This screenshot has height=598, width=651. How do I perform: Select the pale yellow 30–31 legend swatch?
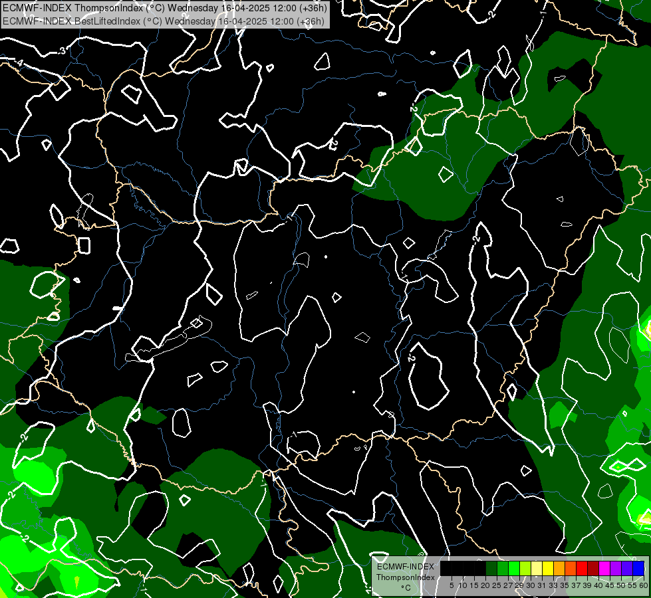pyautogui.click(x=537, y=568)
